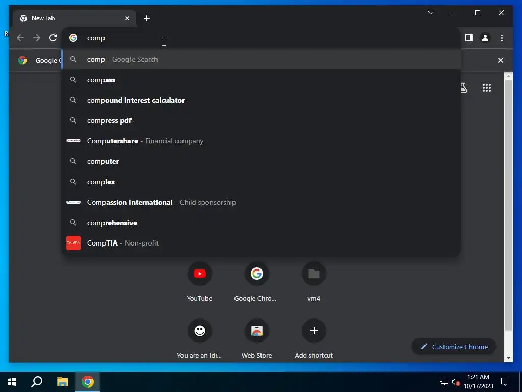Select the comp - Google Search suggestion
The width and height of the screenshot is (522, 392).
261,59
